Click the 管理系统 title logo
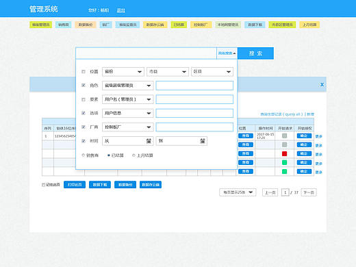This screenshot has width=356, height=267. click(44, 9)
